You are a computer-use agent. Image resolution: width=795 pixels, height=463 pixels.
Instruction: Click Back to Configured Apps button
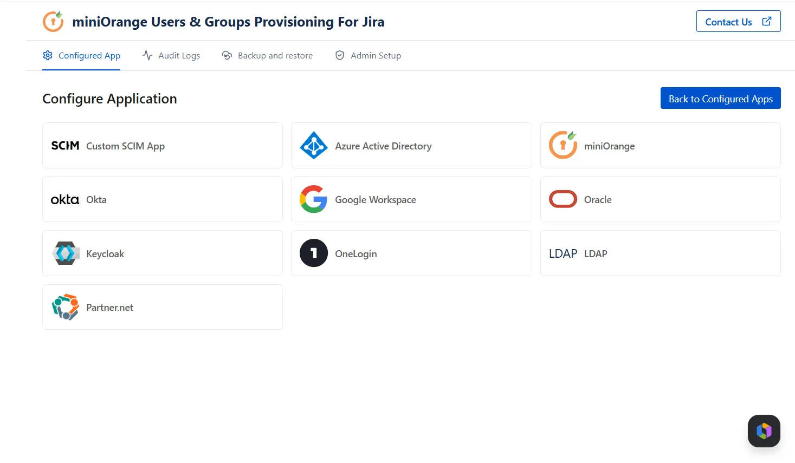pyautogui.click(x=721, y=98)
